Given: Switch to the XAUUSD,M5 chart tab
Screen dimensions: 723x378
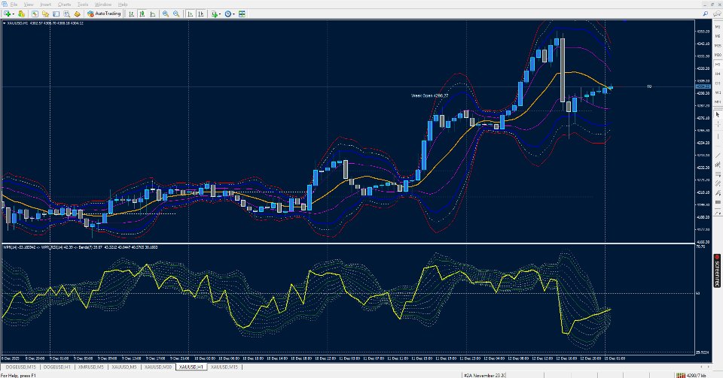Looking at the screenshot, I should (124, 367).
